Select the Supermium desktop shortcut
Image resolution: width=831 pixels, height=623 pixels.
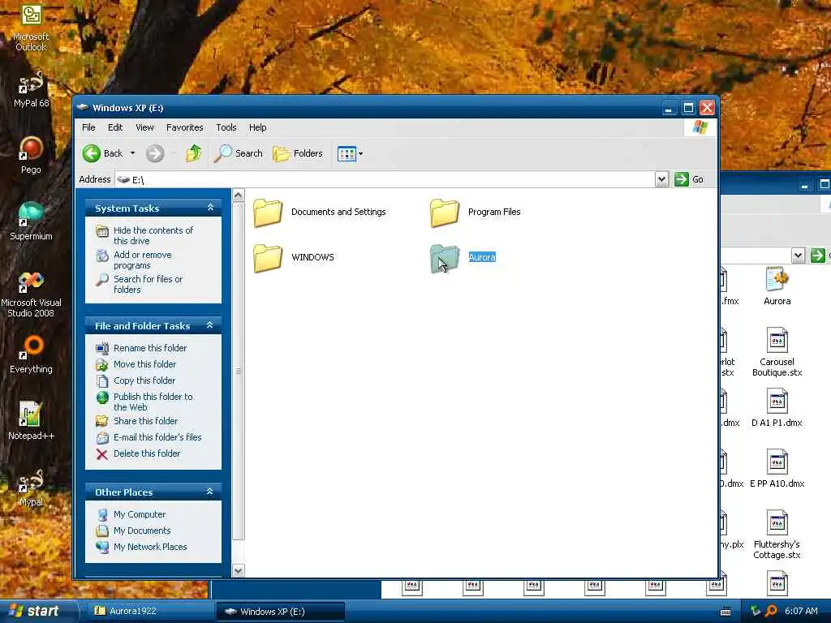pos(31,221)
